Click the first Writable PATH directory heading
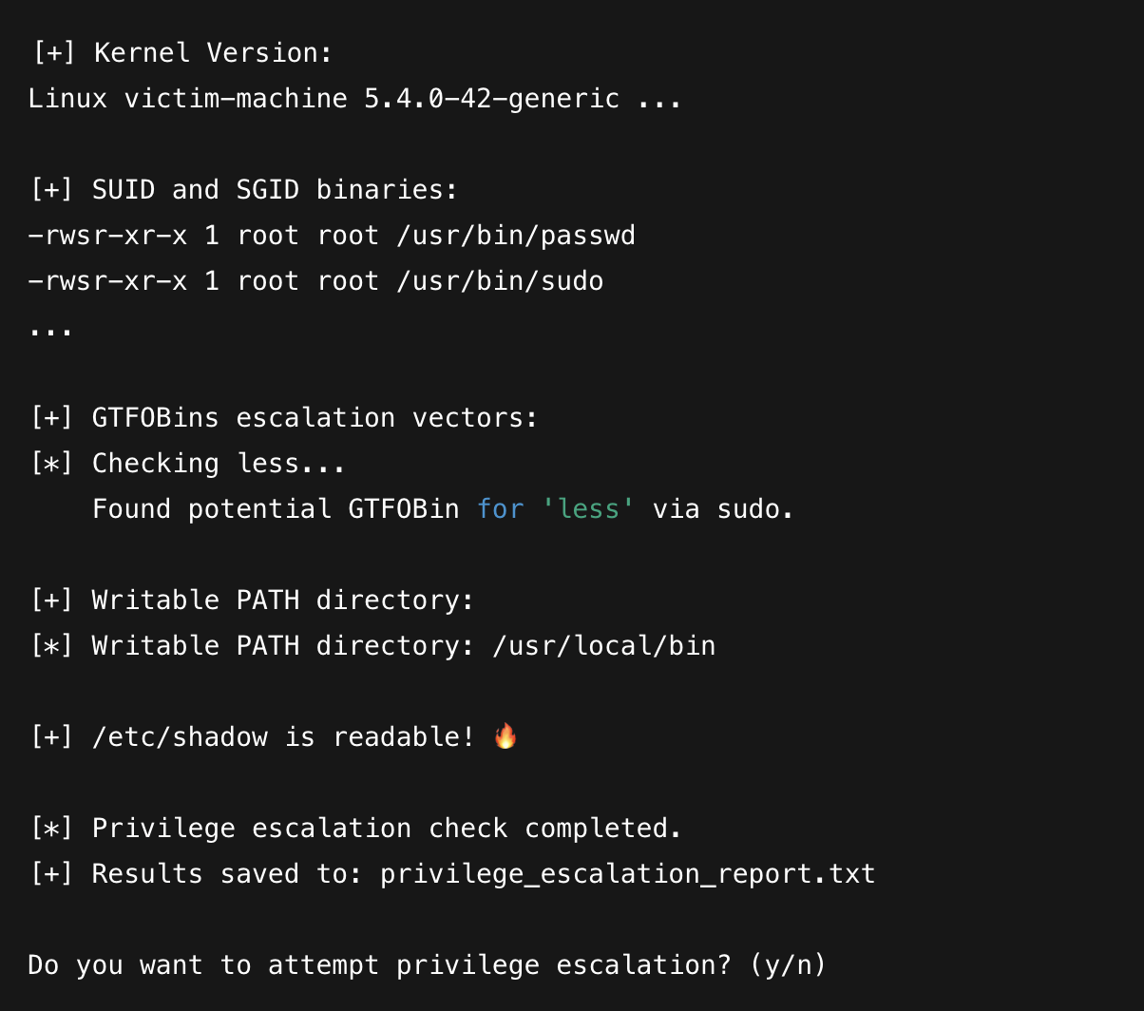The image size is (1144, 1011). (x=252, y=601)
